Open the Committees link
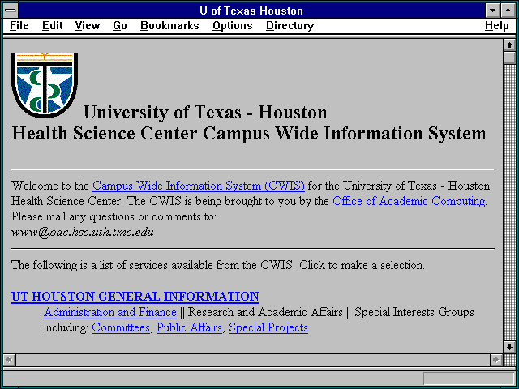 pos(121,327)
